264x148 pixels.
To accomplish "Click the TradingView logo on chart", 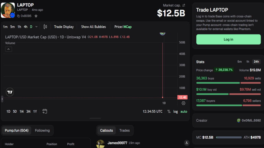I will pos(10,92).
